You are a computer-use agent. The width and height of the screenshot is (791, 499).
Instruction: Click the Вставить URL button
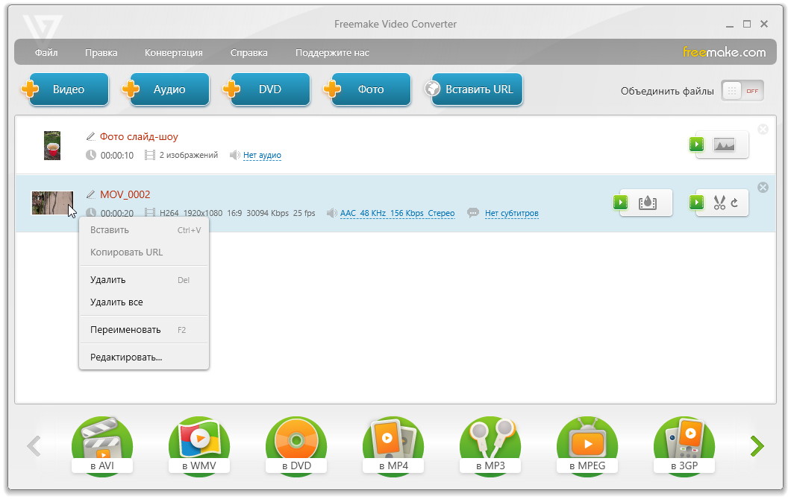(x=474, y=89)
